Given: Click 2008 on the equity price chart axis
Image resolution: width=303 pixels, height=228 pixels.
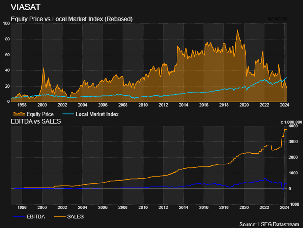Looking at the screenshot, I should point(123,105).
